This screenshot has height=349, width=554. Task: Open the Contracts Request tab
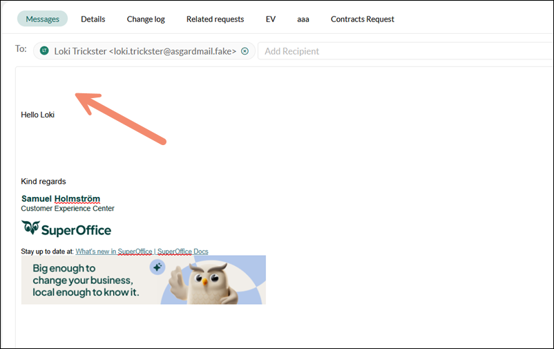[362, 19]
